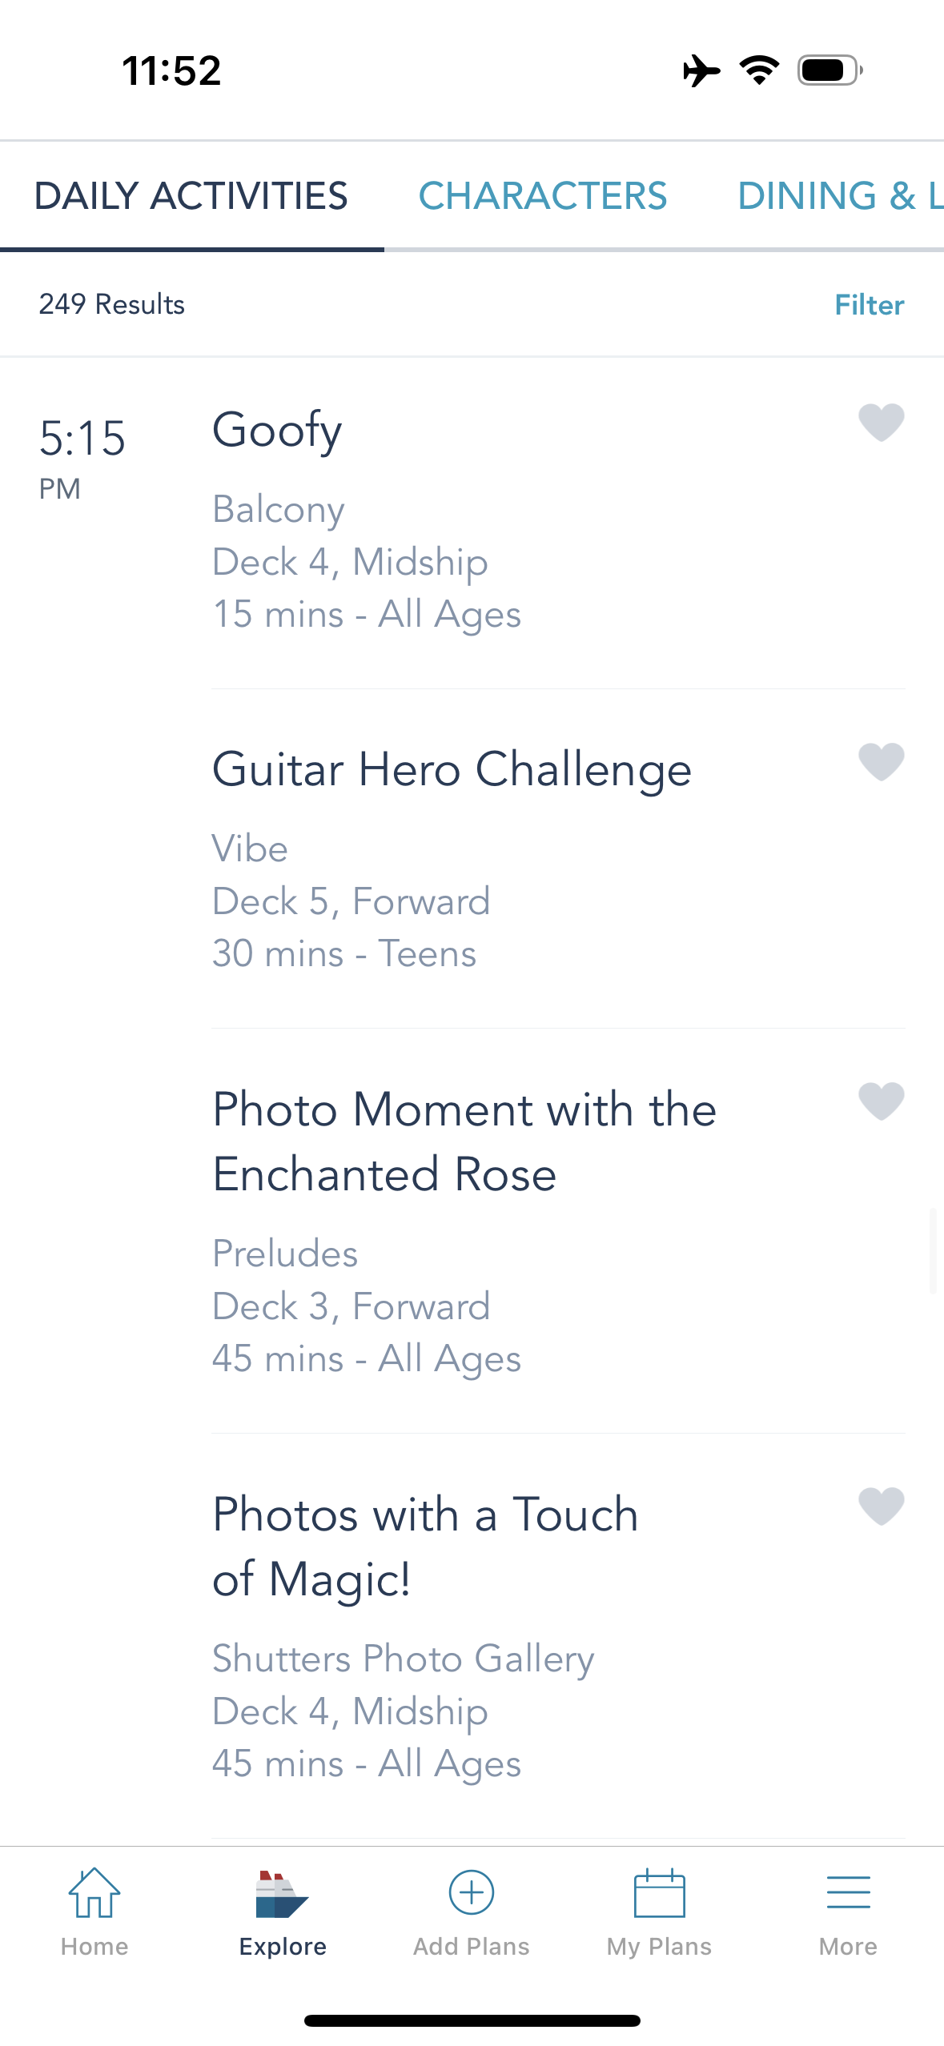This screenshot has height=2046, width=944.
Task: Tap the Add Plans plus icon
Action: tap(471, 1893)
